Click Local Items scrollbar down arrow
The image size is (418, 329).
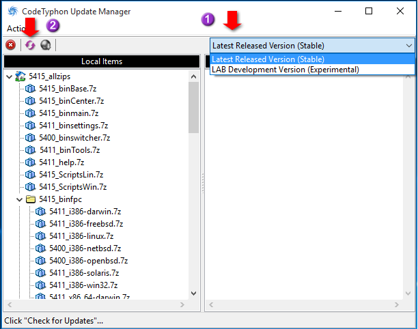point(194,294)
